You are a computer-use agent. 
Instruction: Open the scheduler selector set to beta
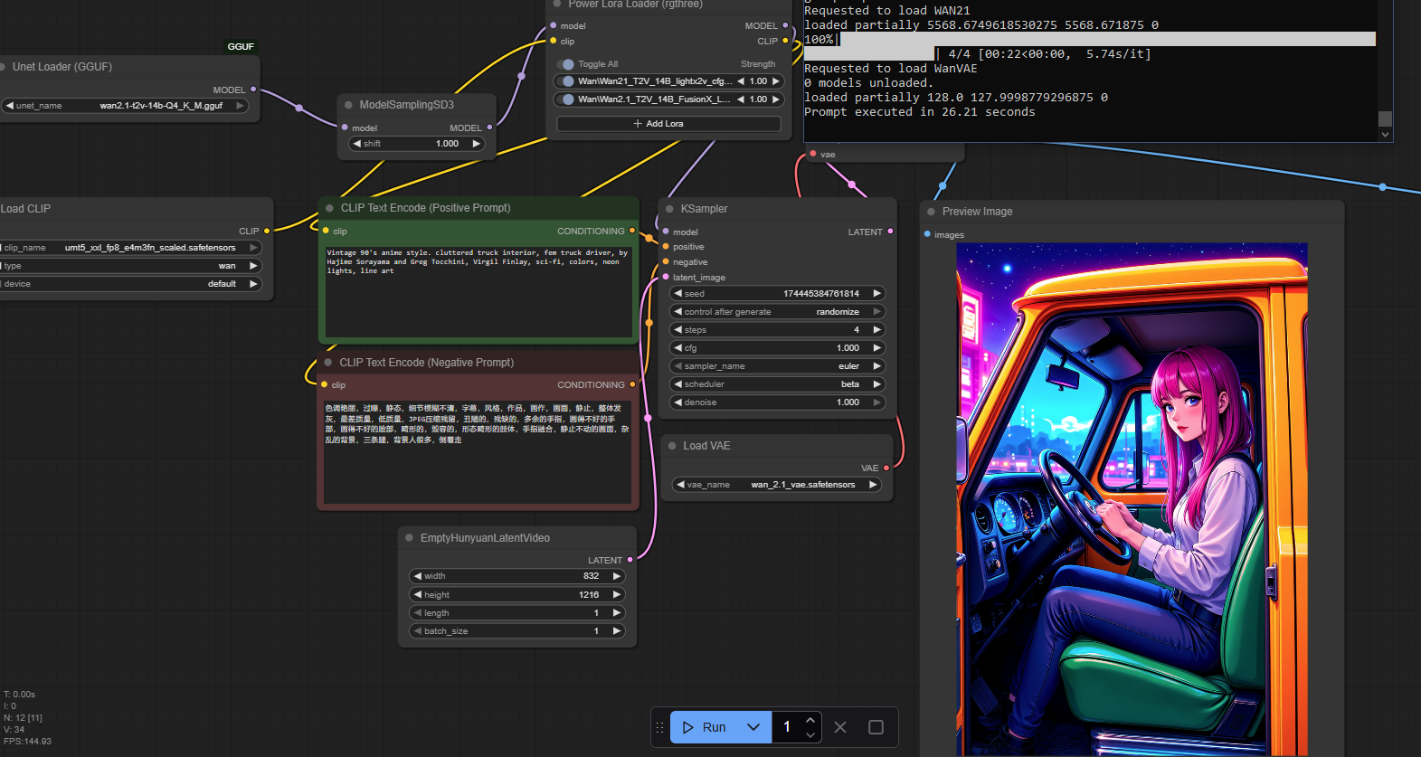pos(777,384)
